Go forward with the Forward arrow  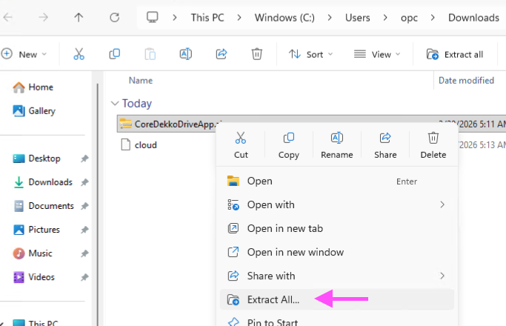[x=43, y=18]
